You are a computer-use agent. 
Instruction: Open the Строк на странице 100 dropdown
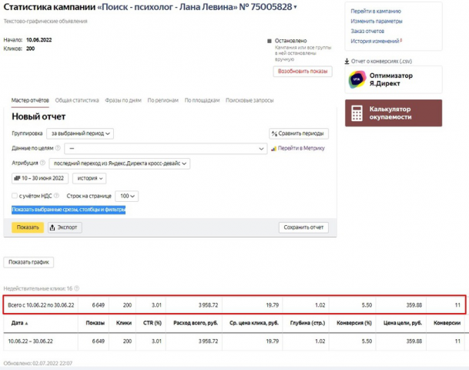127,196
